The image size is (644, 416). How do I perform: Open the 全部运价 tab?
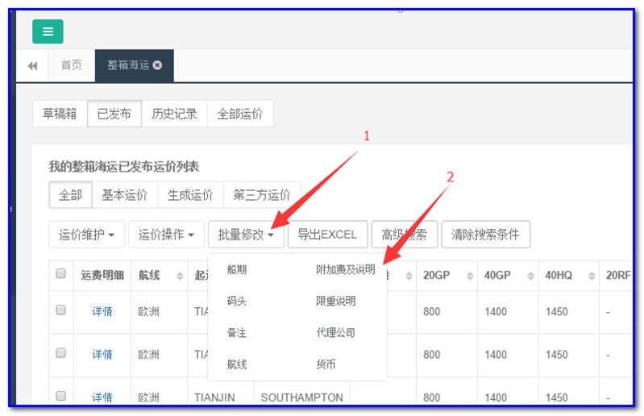pos(240,114)
